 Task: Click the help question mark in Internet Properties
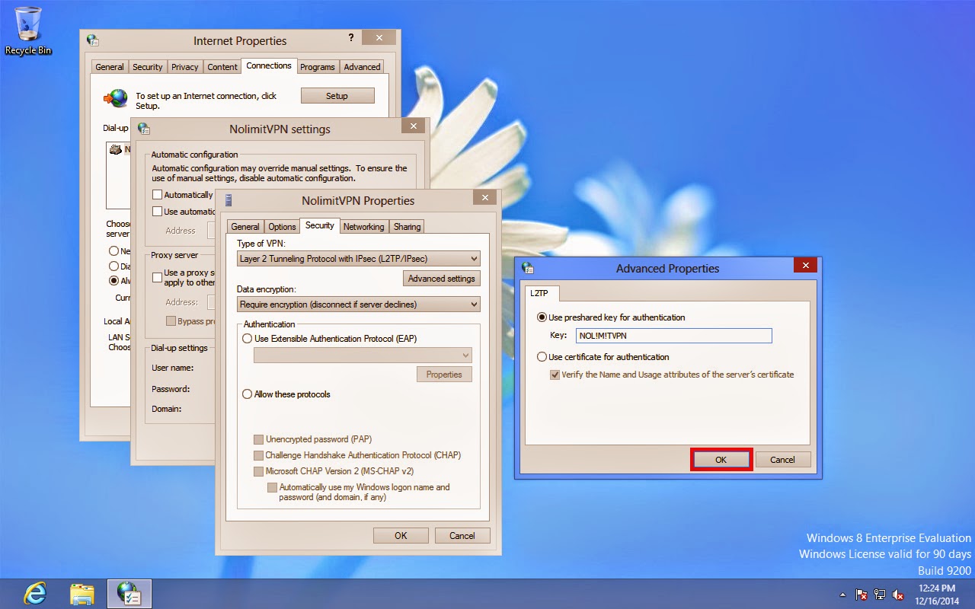pos(351,37)
